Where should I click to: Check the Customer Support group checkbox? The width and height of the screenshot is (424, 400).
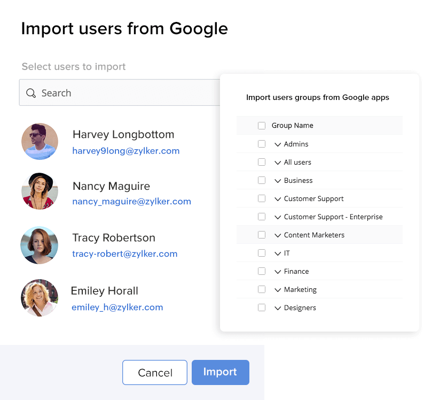click(262, 198)
